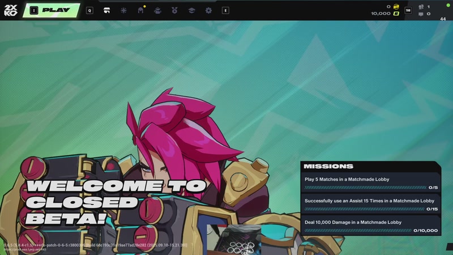The image size is (453, 255).
Task: Click the TAB key social prompt
Action: [x=408, y=10]
